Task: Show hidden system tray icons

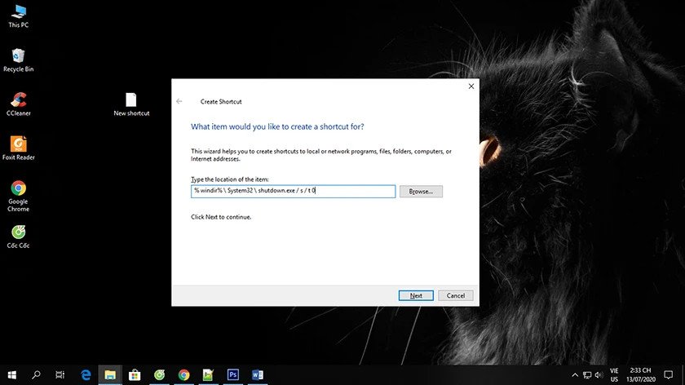Action: (x=575, y=374)
